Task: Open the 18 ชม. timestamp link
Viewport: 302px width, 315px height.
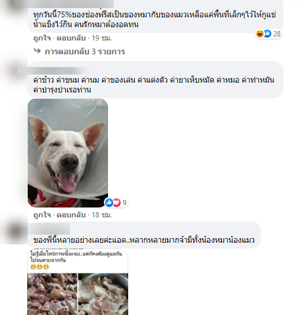Action: (102, 215)
